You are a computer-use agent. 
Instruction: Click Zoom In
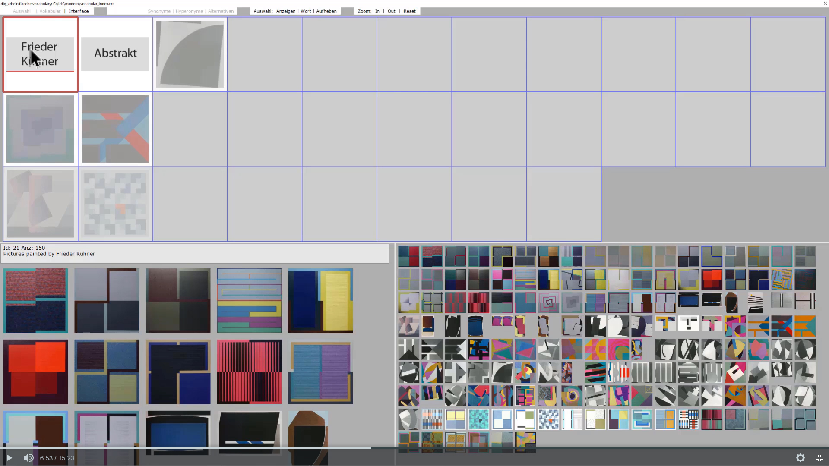[377, 11]
